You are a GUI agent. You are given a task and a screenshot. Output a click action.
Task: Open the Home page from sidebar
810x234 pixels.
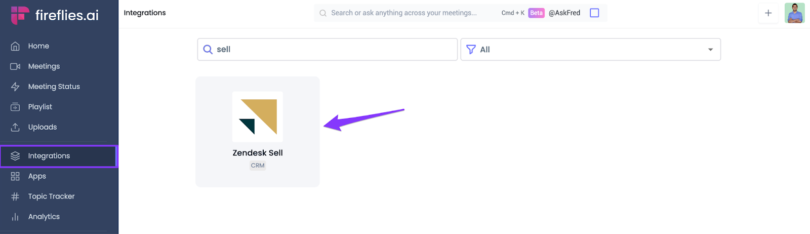point(38,46)
